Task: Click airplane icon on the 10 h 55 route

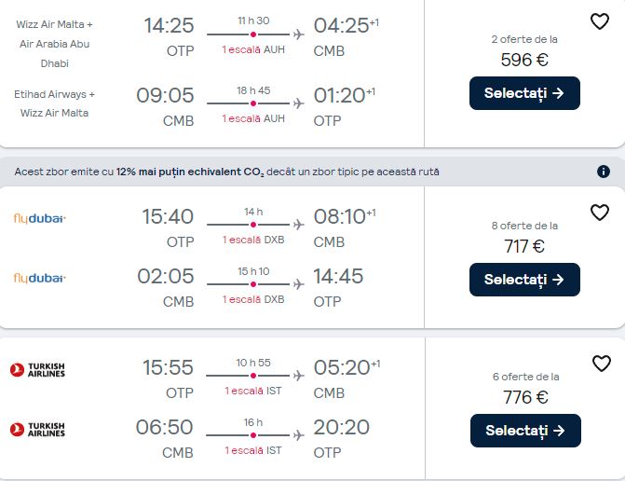Action: click(298, 376)
